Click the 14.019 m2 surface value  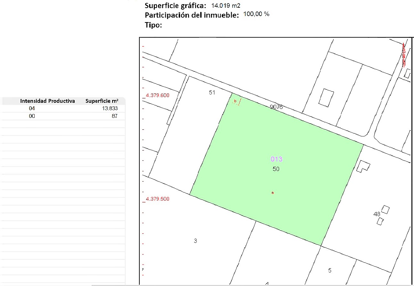point(226,5)
